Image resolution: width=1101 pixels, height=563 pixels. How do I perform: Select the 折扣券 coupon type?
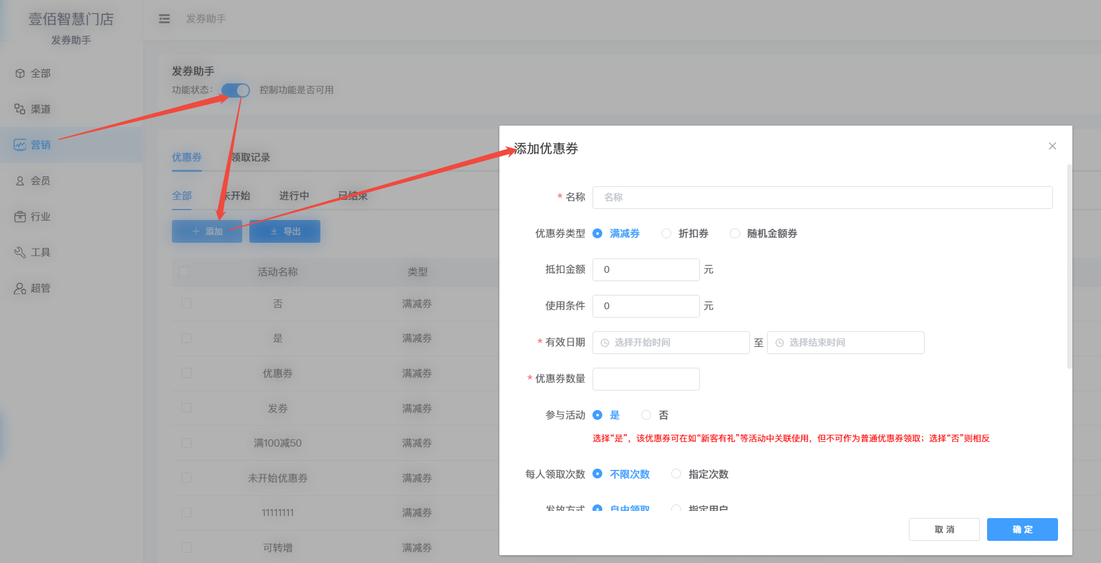(667, 234)
